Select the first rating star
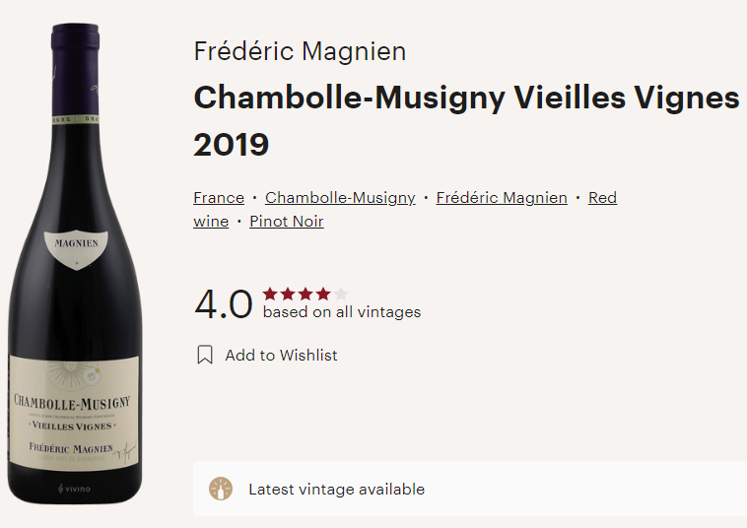747x528 pixels. pos(271,294)
